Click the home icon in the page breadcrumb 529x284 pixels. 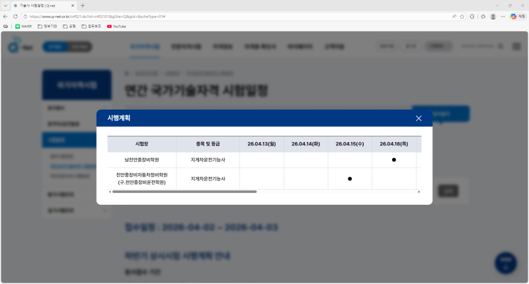coord(127,73)
